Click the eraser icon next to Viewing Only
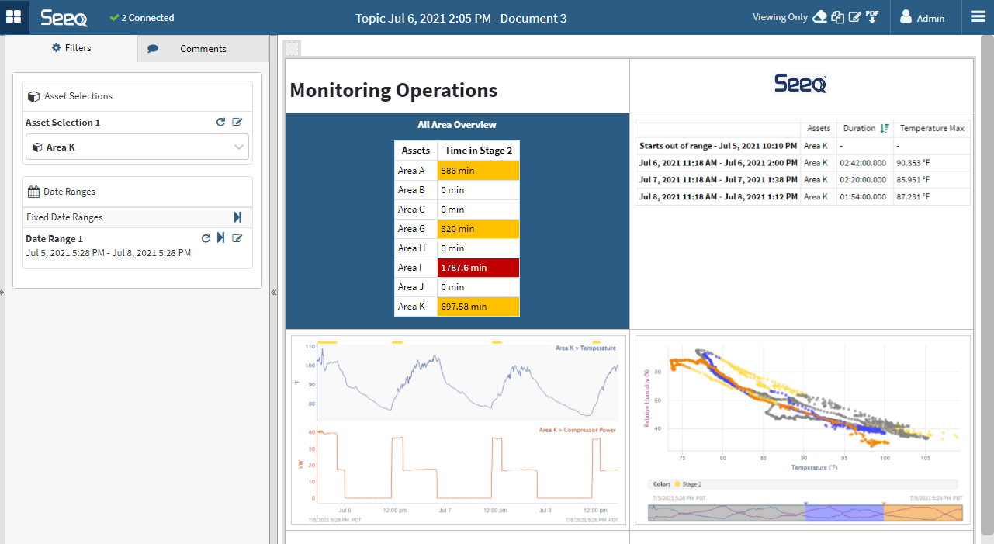Image resolution: width=994 pixels, height=544 pixels. coord(819,17)
